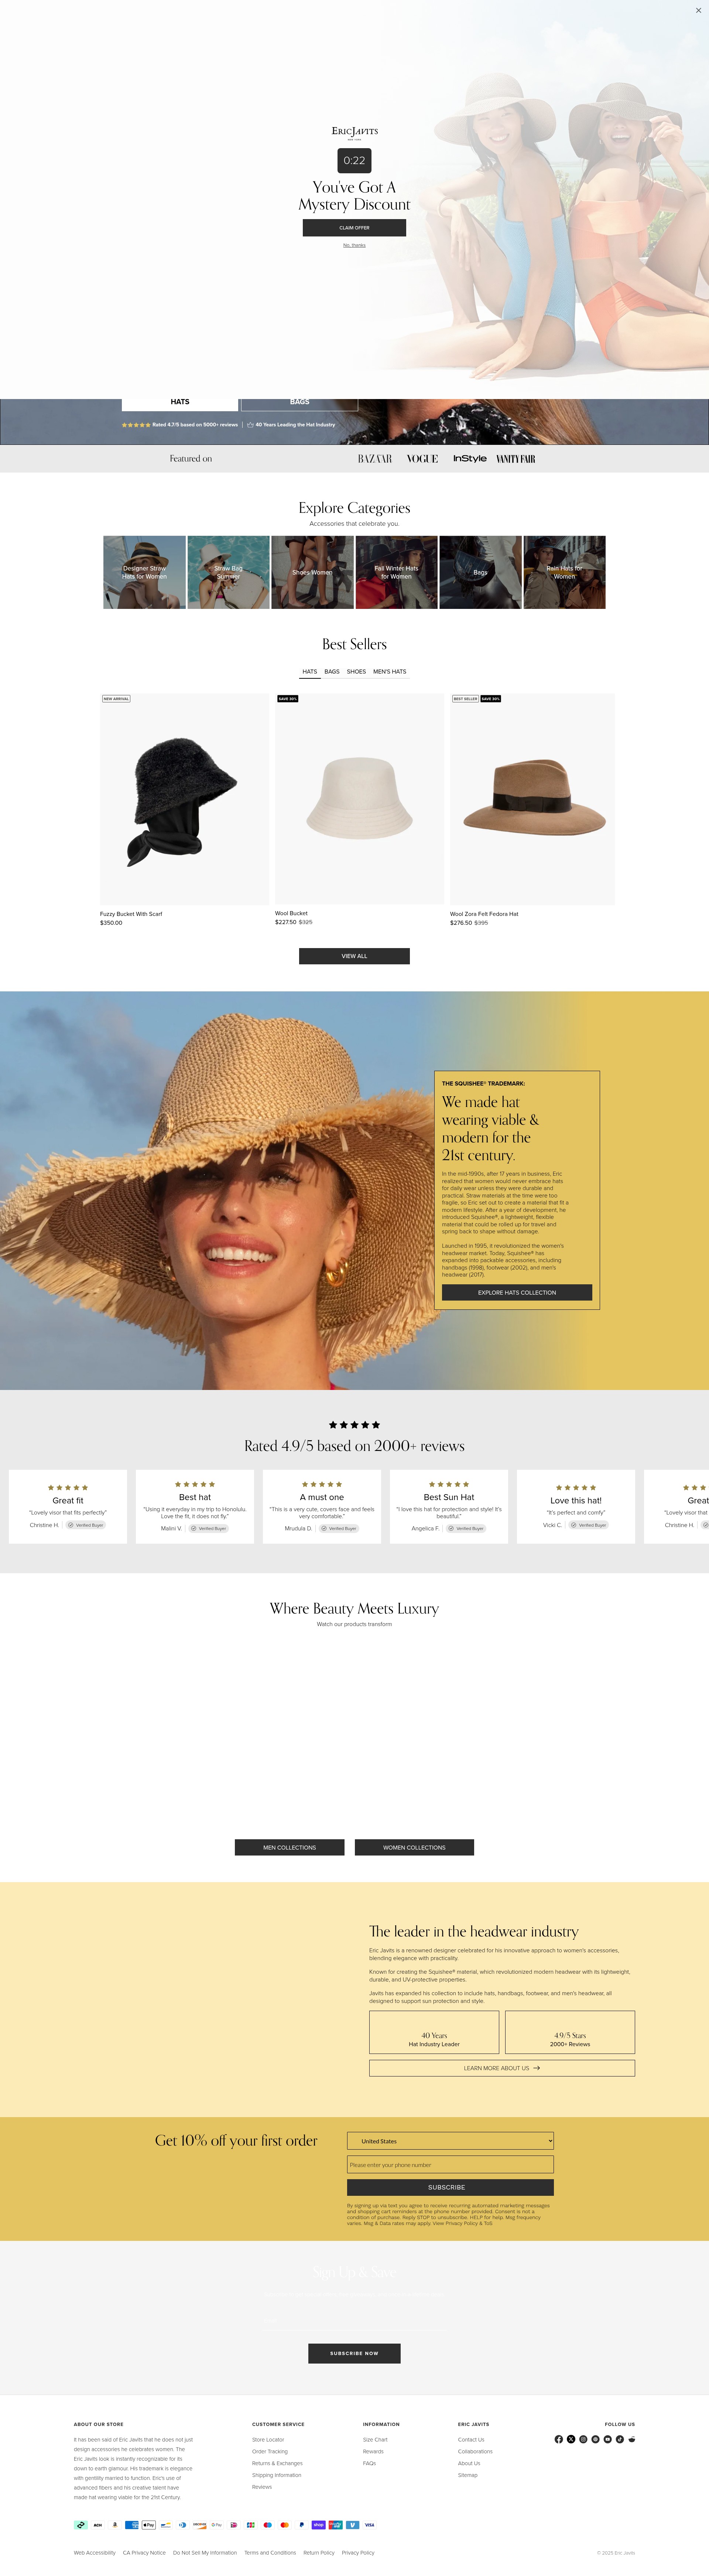Open the Order Tracking footer link
Screen dimensions: 709x2576
[x=270, y=2451]
